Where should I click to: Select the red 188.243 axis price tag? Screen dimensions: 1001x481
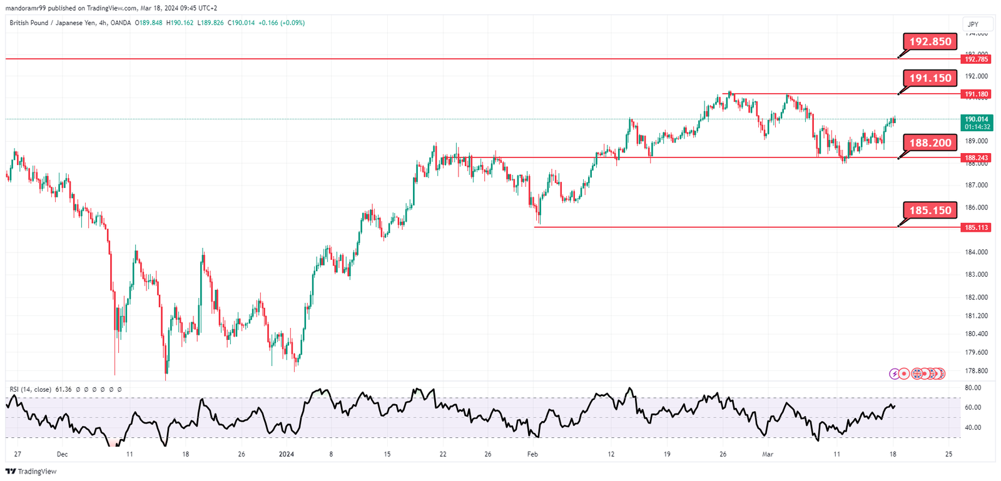tap(976, 158)
